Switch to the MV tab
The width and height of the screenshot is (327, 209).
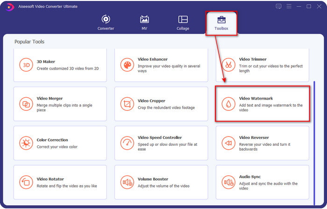click(144, 22)
